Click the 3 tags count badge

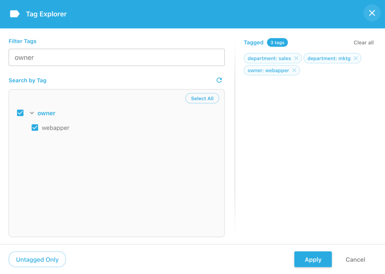(277, 42)
